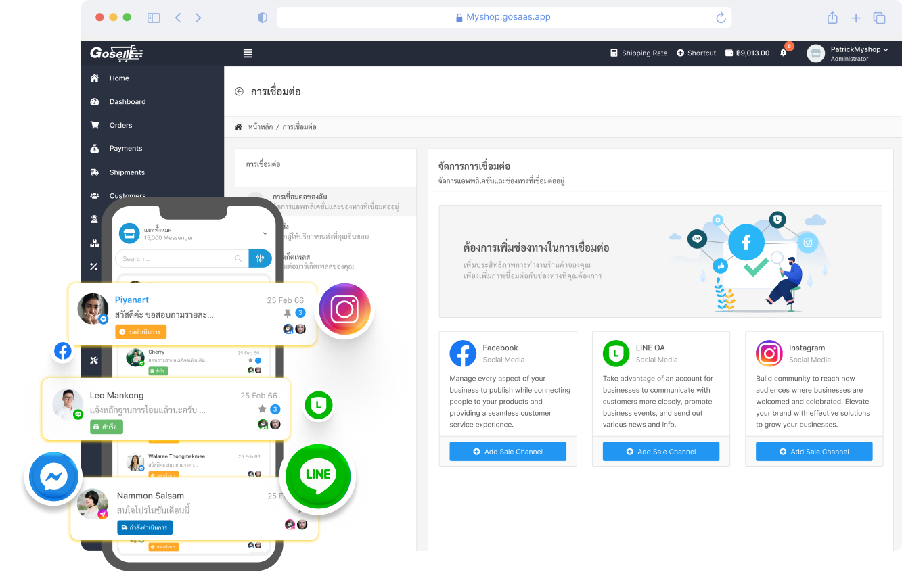
Task: Click the PatrickMyshop profile avatar
Action: point(816,53)
